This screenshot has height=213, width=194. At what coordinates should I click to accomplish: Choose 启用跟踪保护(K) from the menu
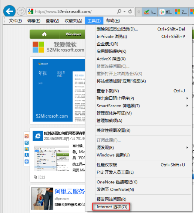tap(138, 51)
